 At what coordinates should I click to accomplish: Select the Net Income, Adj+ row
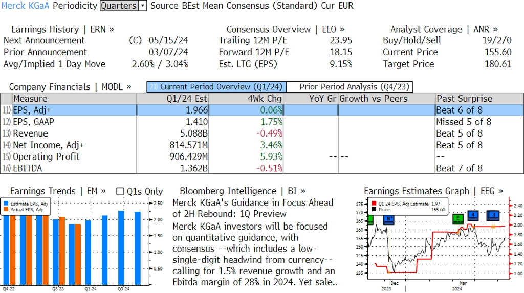pyautogui.click(x=262, y=145)
